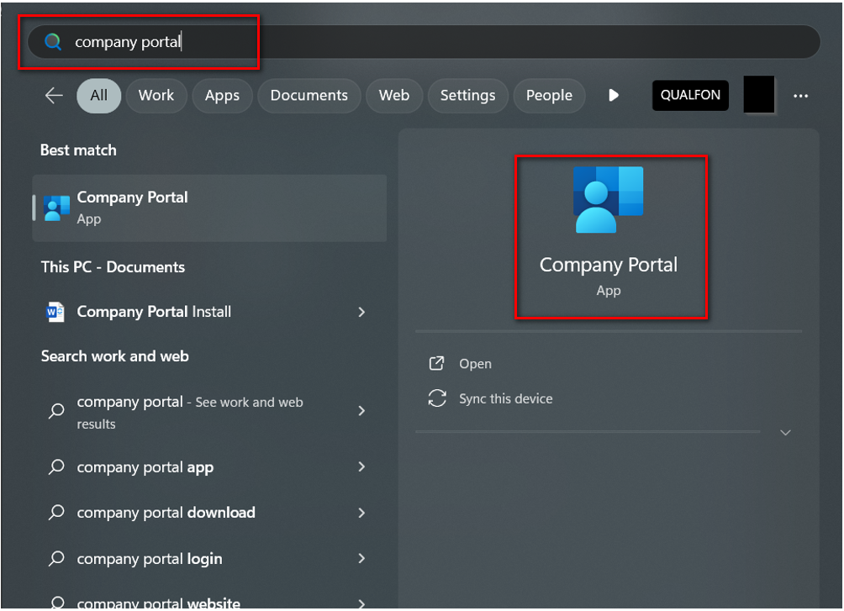Click search icon beside 'See work and web results'
This screenshot has height=611, width=844.
[x=56, y=411]
